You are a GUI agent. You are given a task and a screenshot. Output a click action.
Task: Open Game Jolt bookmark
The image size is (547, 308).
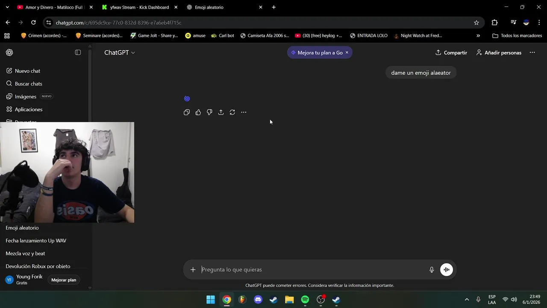(x=154, y=36)
